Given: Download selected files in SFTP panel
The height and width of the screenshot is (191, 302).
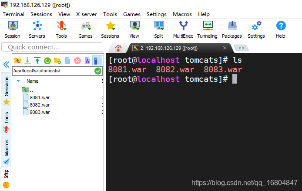Looking at the screenshot, I should (27, 61).
